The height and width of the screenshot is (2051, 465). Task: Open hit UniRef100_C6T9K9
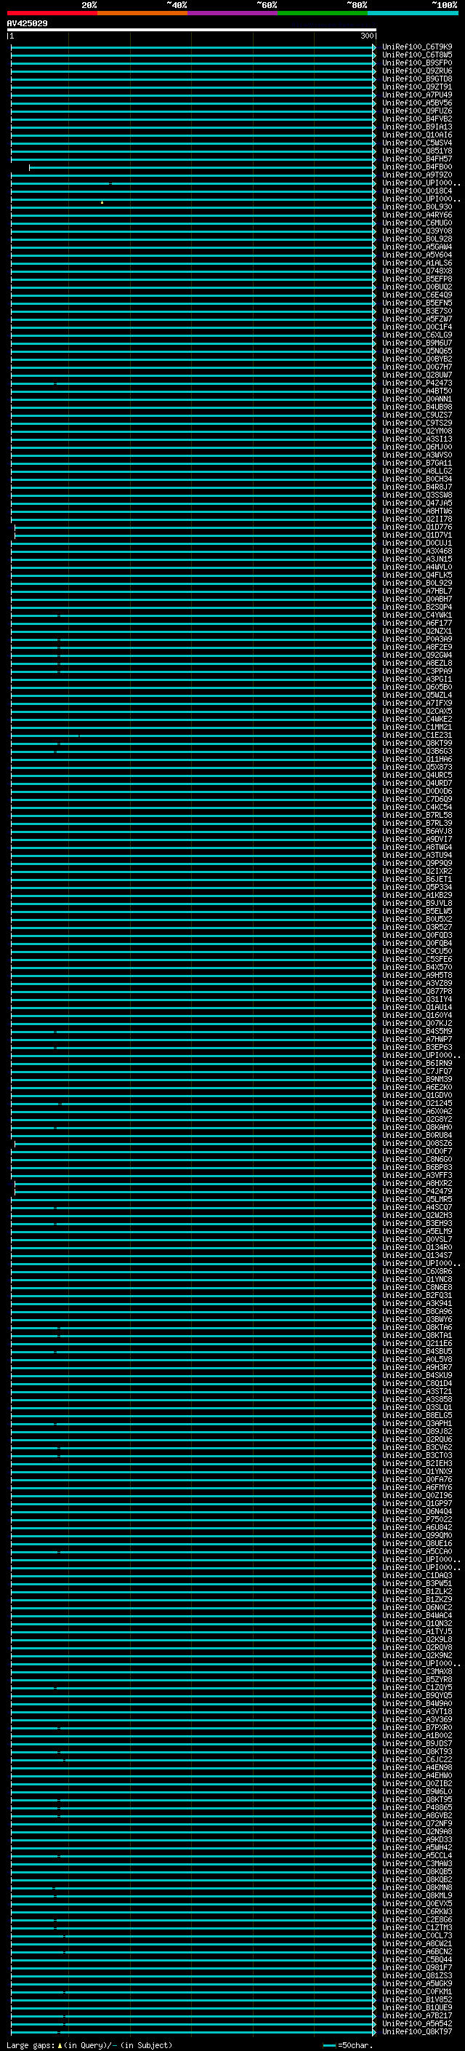pos(417,47)
